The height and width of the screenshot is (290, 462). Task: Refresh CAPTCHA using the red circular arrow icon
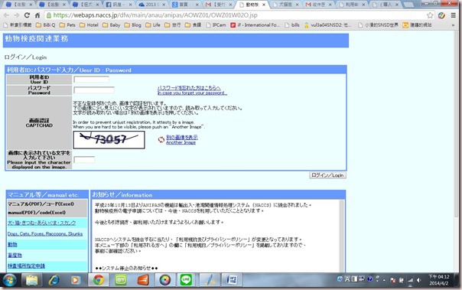[x=161, y=139]
